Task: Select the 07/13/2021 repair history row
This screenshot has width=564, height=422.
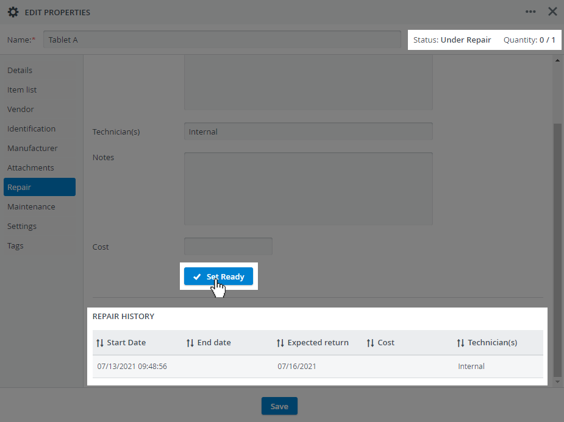Action: 318,367
